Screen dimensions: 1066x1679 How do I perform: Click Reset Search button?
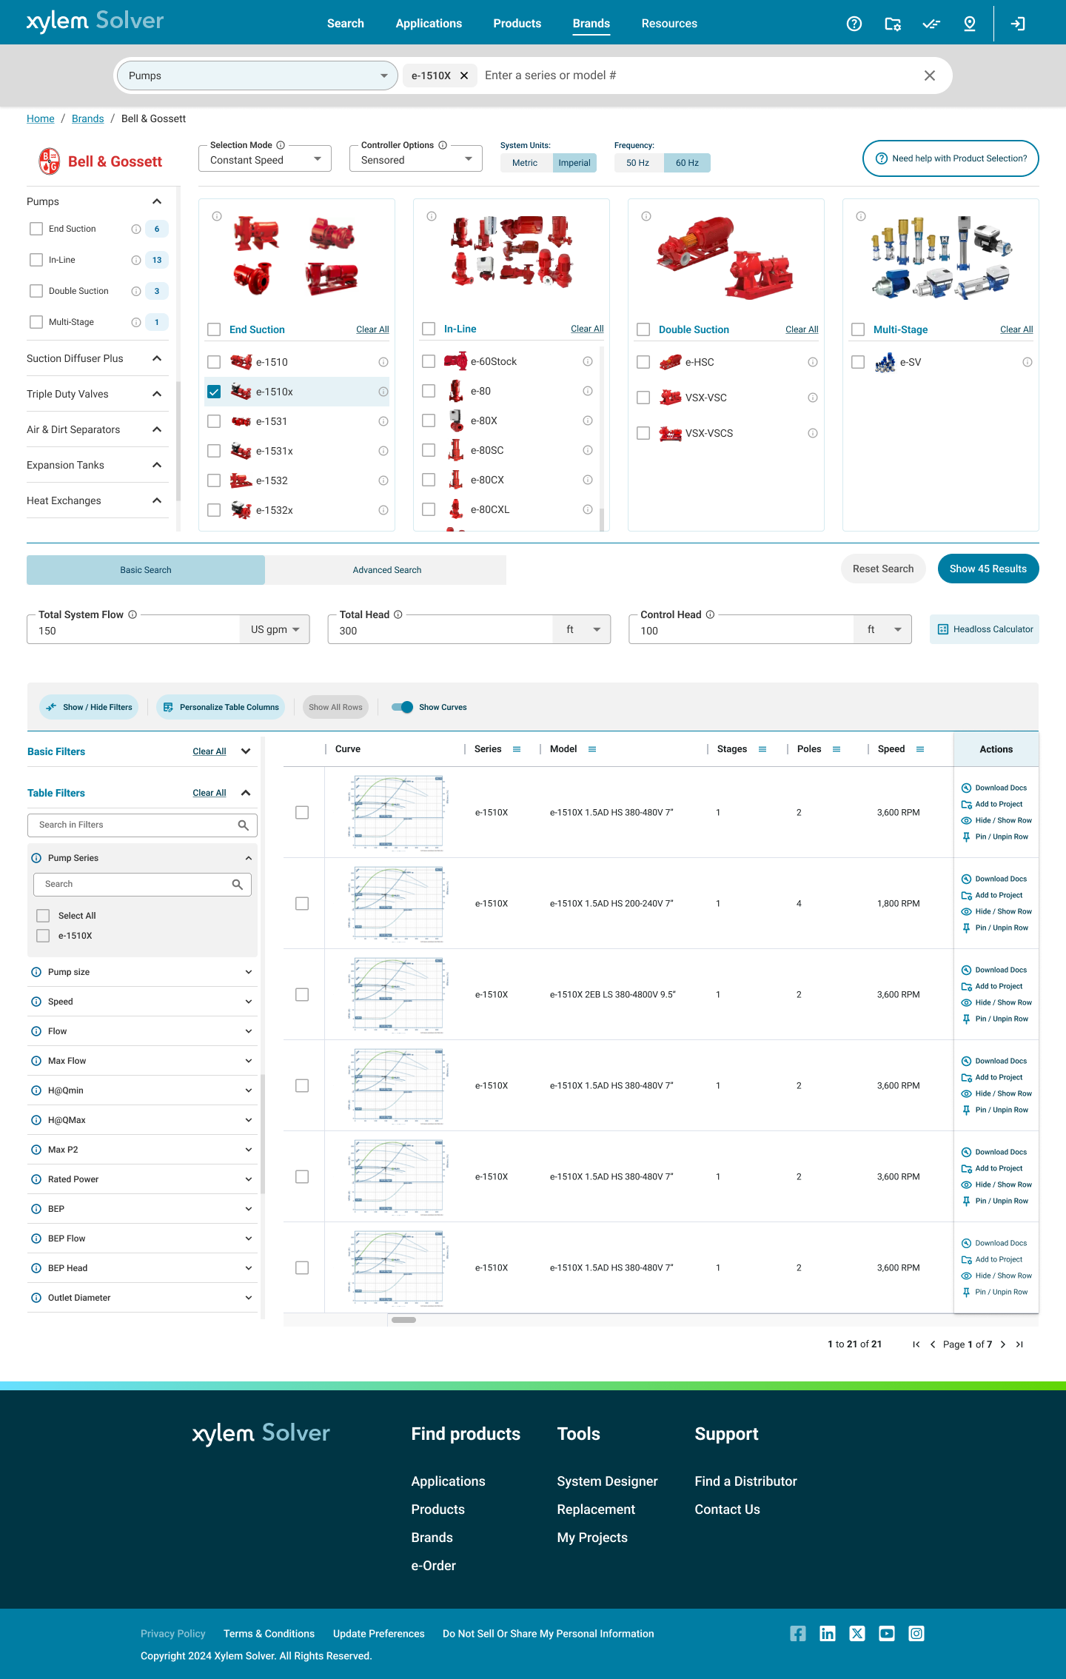(883, 569)
